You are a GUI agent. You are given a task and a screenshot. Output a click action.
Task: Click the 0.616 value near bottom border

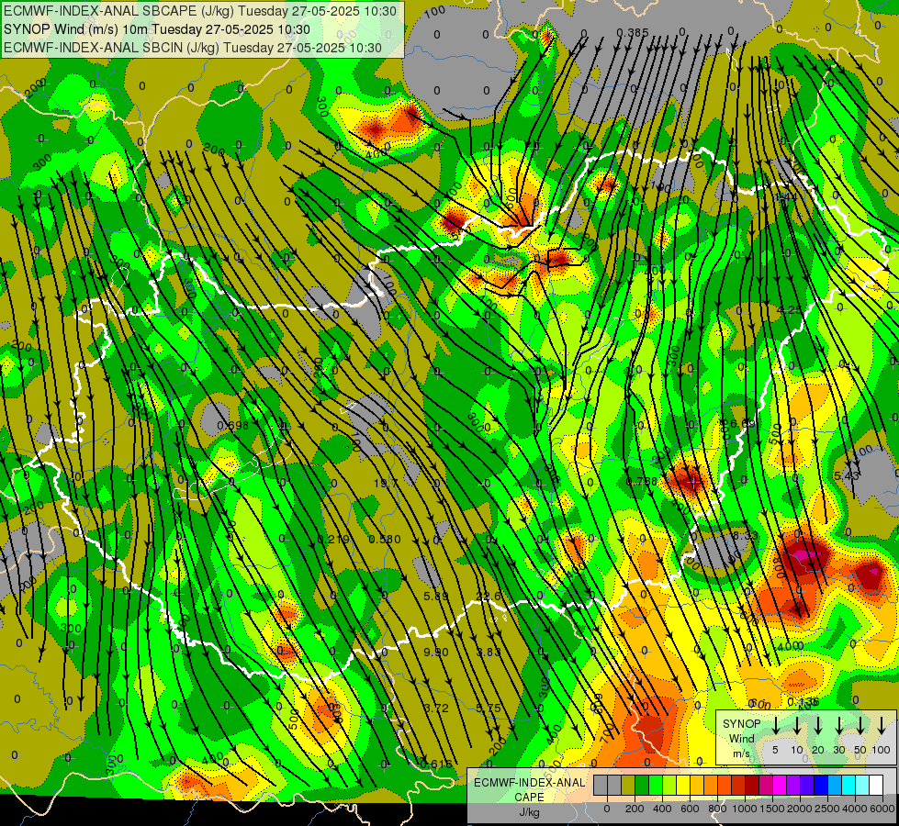pyautogui.click(x=436, y=765)
